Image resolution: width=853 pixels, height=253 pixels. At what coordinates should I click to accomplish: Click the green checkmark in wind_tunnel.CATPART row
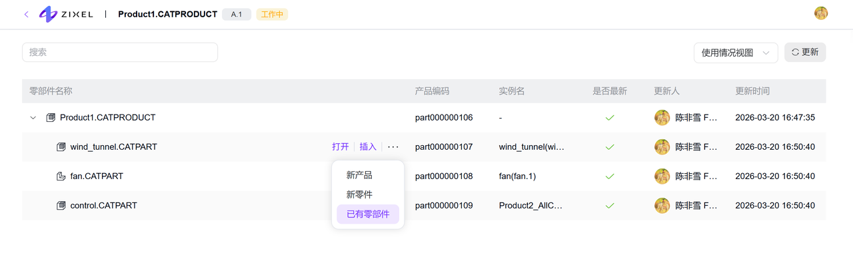pos(610,147)
